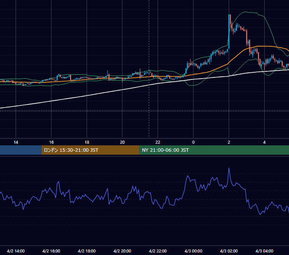Viewport: 289px width, 255px height.
Task: Click the 4/2 16:00 time label
Action: [x=51, y=251]
